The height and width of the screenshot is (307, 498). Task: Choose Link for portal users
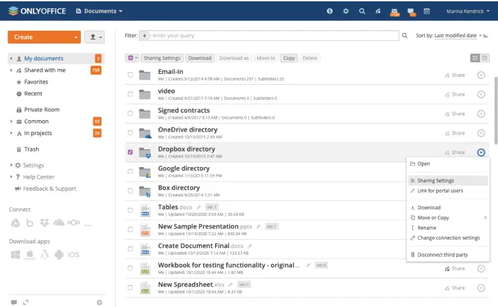click(x=448, y=191)
